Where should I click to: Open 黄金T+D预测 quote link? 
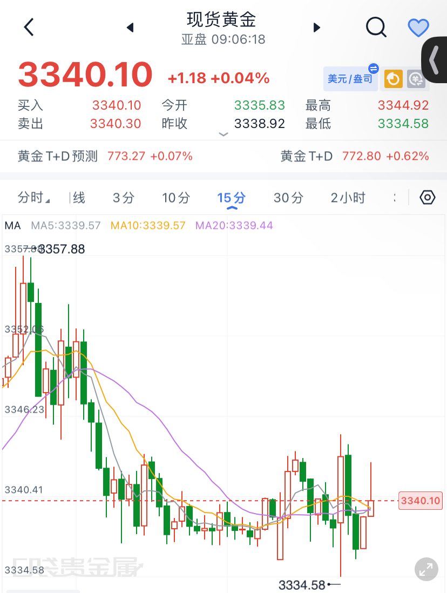tap(105, 156)
